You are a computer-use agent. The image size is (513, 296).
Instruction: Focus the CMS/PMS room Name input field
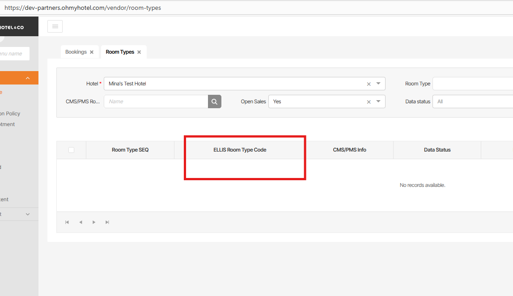click(x=156, y=101)
